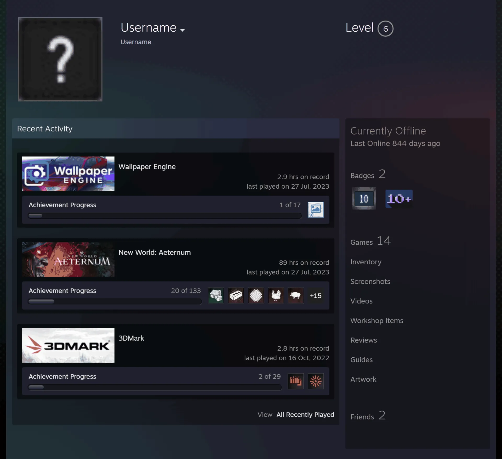Viewport: 502px width, 459px height.
Task: Select the 3DMark sunburst achievement icon
Action: (316, 381)
